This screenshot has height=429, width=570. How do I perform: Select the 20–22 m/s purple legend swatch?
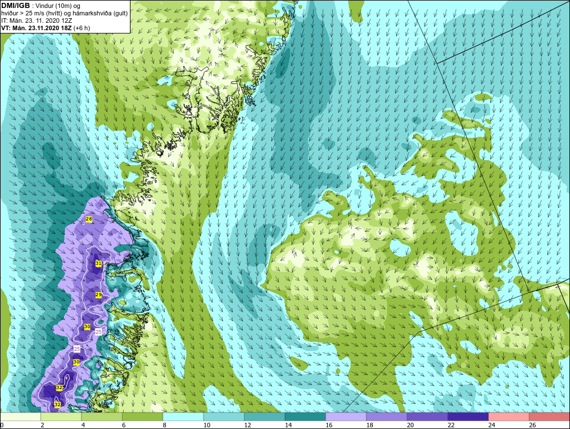(x=428, y=416)
